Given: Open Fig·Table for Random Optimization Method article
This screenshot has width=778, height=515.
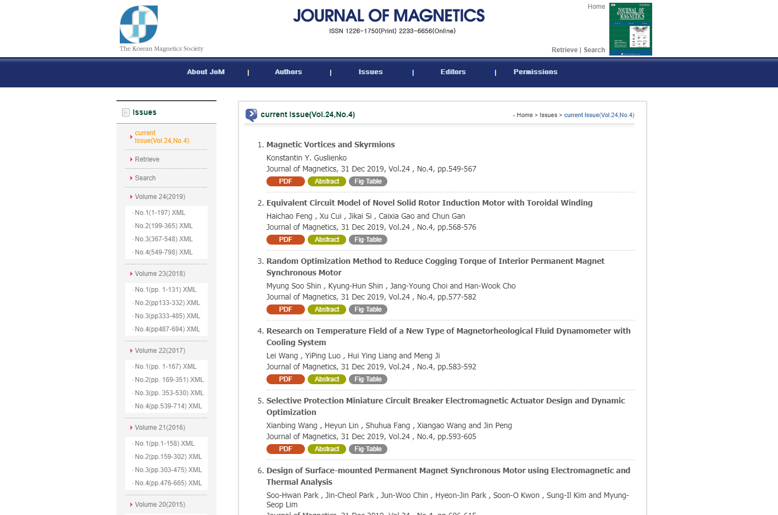Looking at the screenshot, I should (x=368, y=309).
